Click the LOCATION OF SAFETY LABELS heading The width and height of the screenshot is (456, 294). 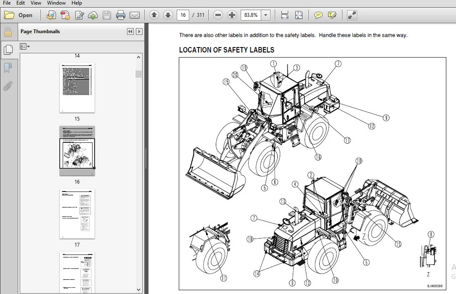(227, 50)
